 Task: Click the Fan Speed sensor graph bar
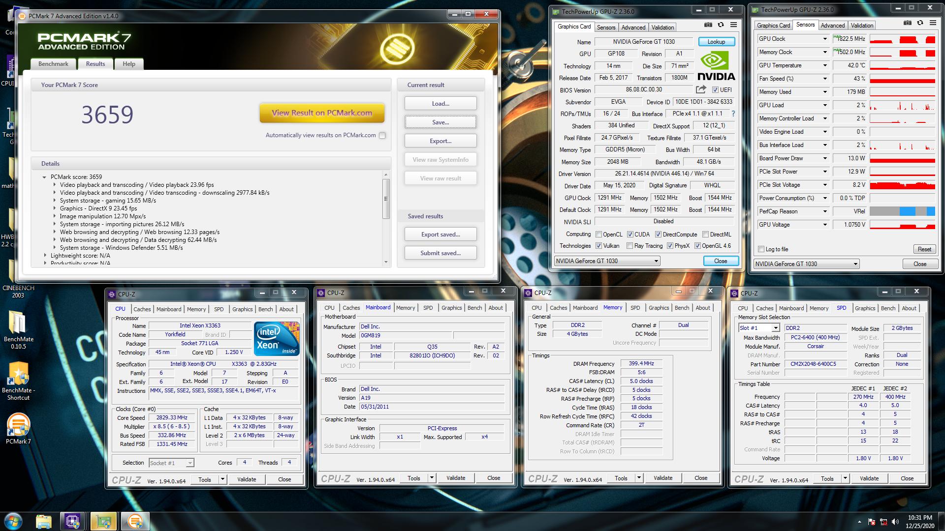tap(902, 79)
